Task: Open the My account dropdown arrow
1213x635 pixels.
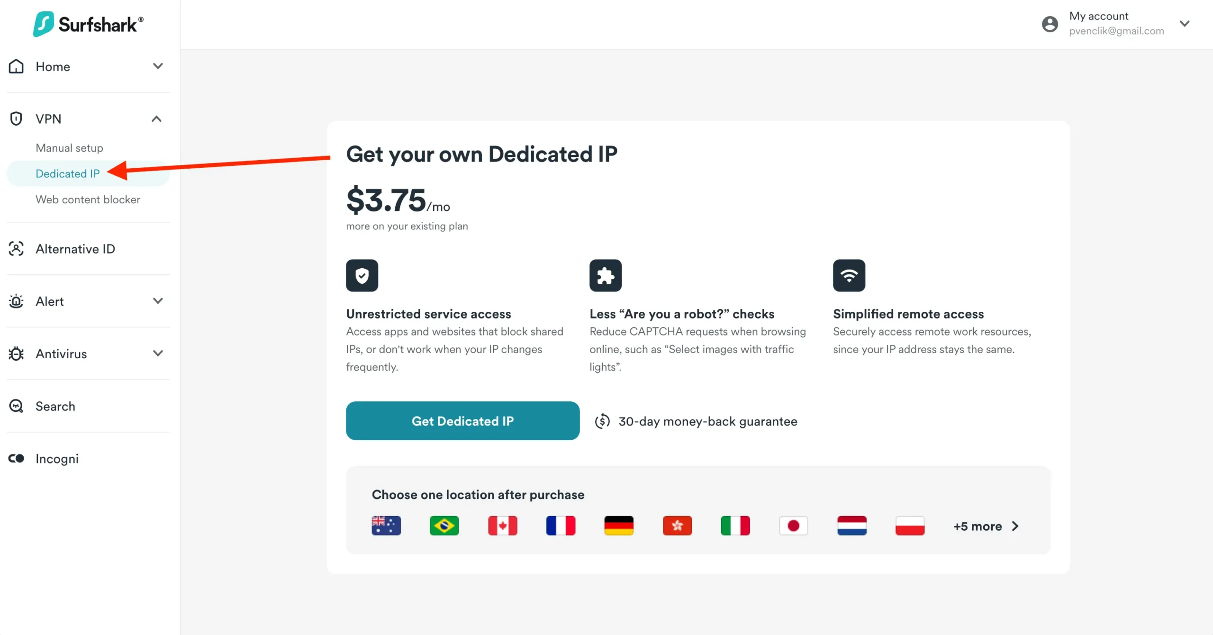Action: 1185,24
